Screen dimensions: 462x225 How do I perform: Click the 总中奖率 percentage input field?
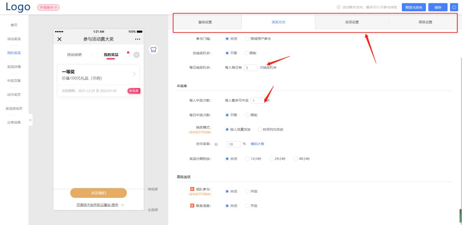click(x=233, y=144)
